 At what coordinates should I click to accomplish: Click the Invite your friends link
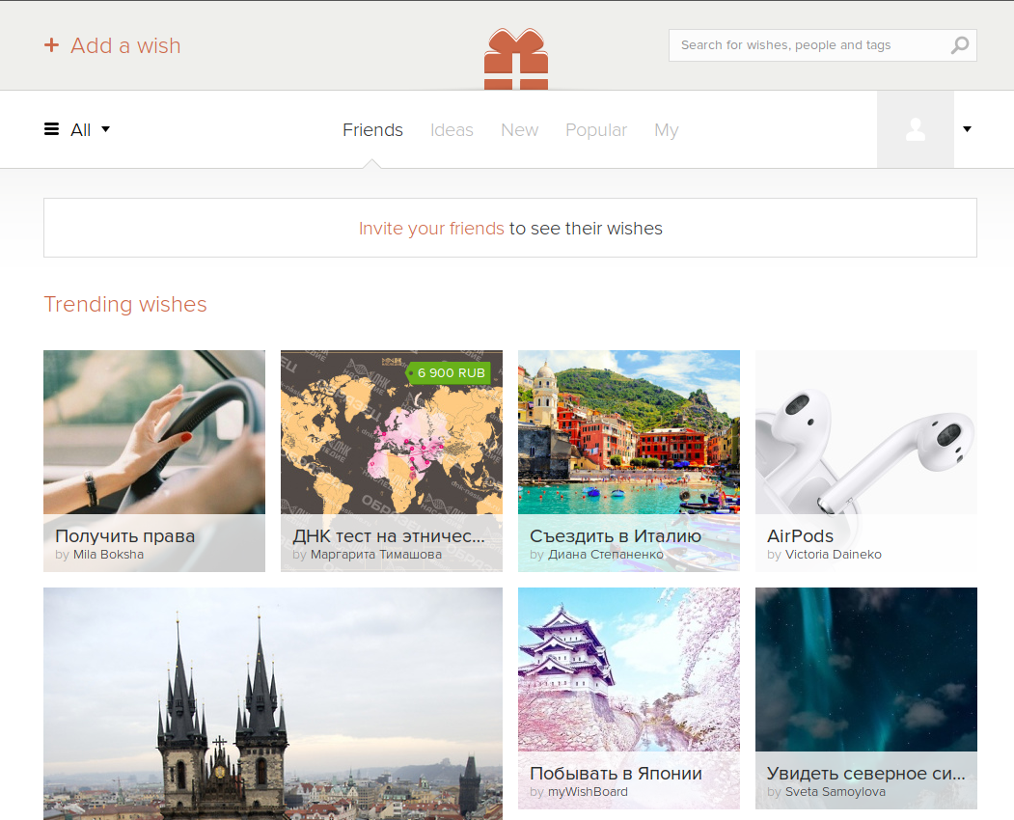(x=431, y=229)
